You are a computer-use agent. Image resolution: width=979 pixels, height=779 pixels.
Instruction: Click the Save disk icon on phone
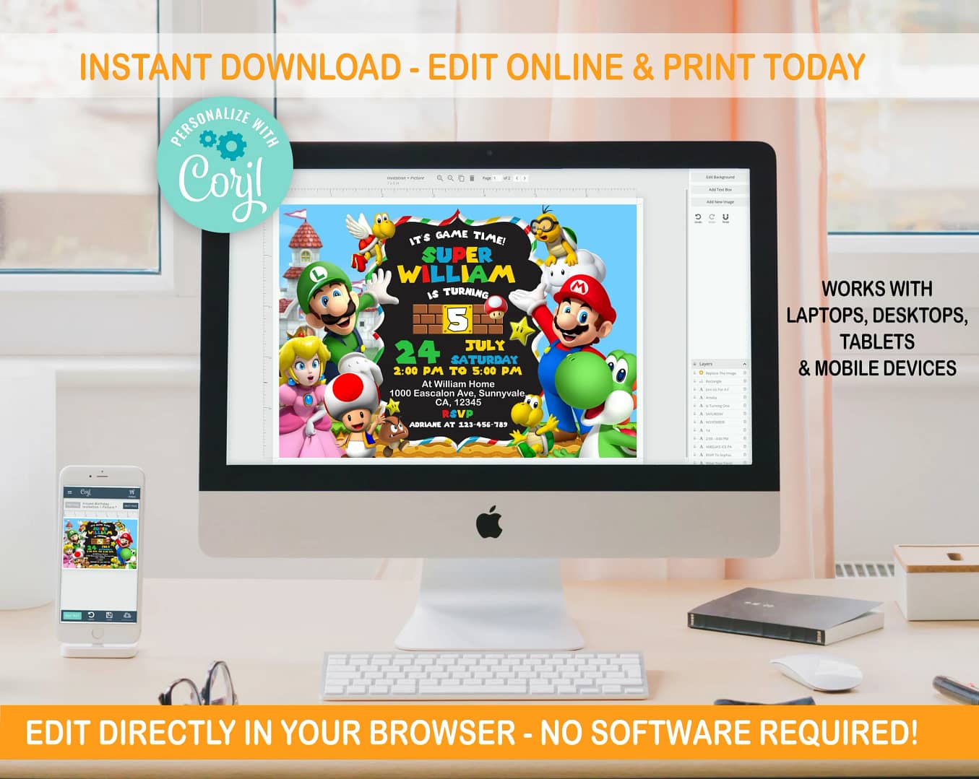[x=109, y=615]
